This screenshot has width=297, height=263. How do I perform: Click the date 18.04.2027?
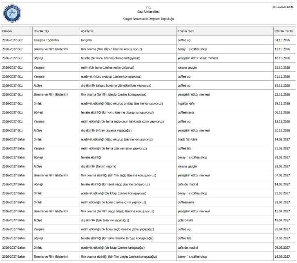[x=282, y=221]
